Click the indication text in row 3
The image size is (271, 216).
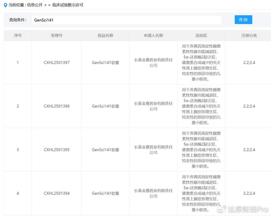201,150
